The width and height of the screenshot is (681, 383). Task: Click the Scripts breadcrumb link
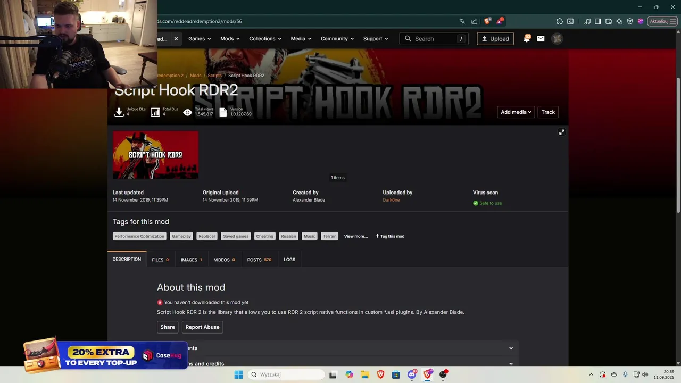[214, 76]
